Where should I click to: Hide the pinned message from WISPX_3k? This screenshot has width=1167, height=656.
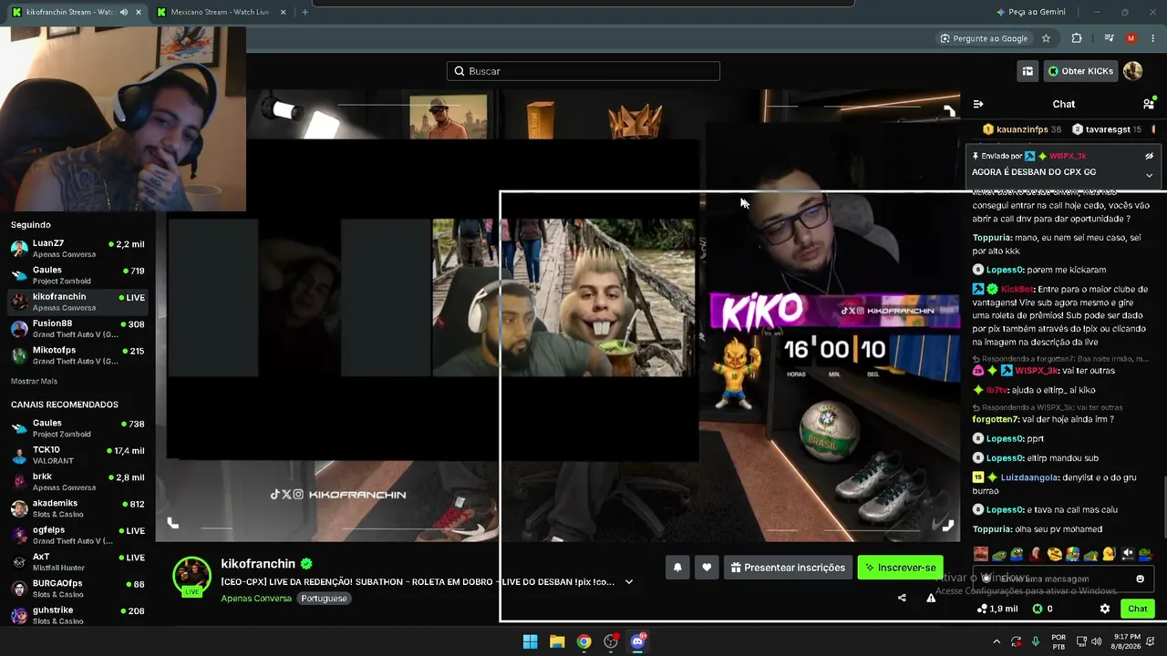[x=1149, y=156]
